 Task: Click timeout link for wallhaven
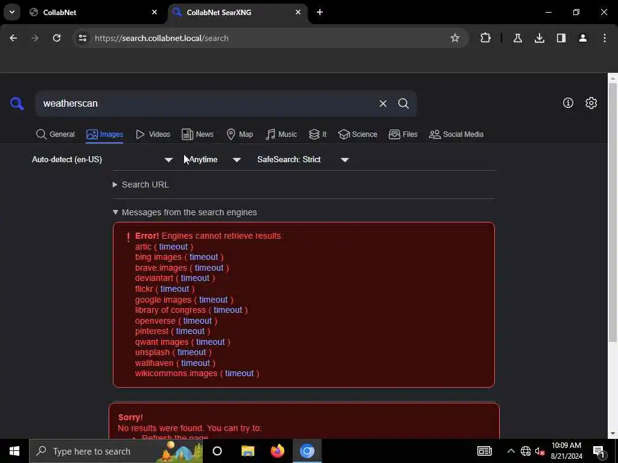click(x=196, y=362)
